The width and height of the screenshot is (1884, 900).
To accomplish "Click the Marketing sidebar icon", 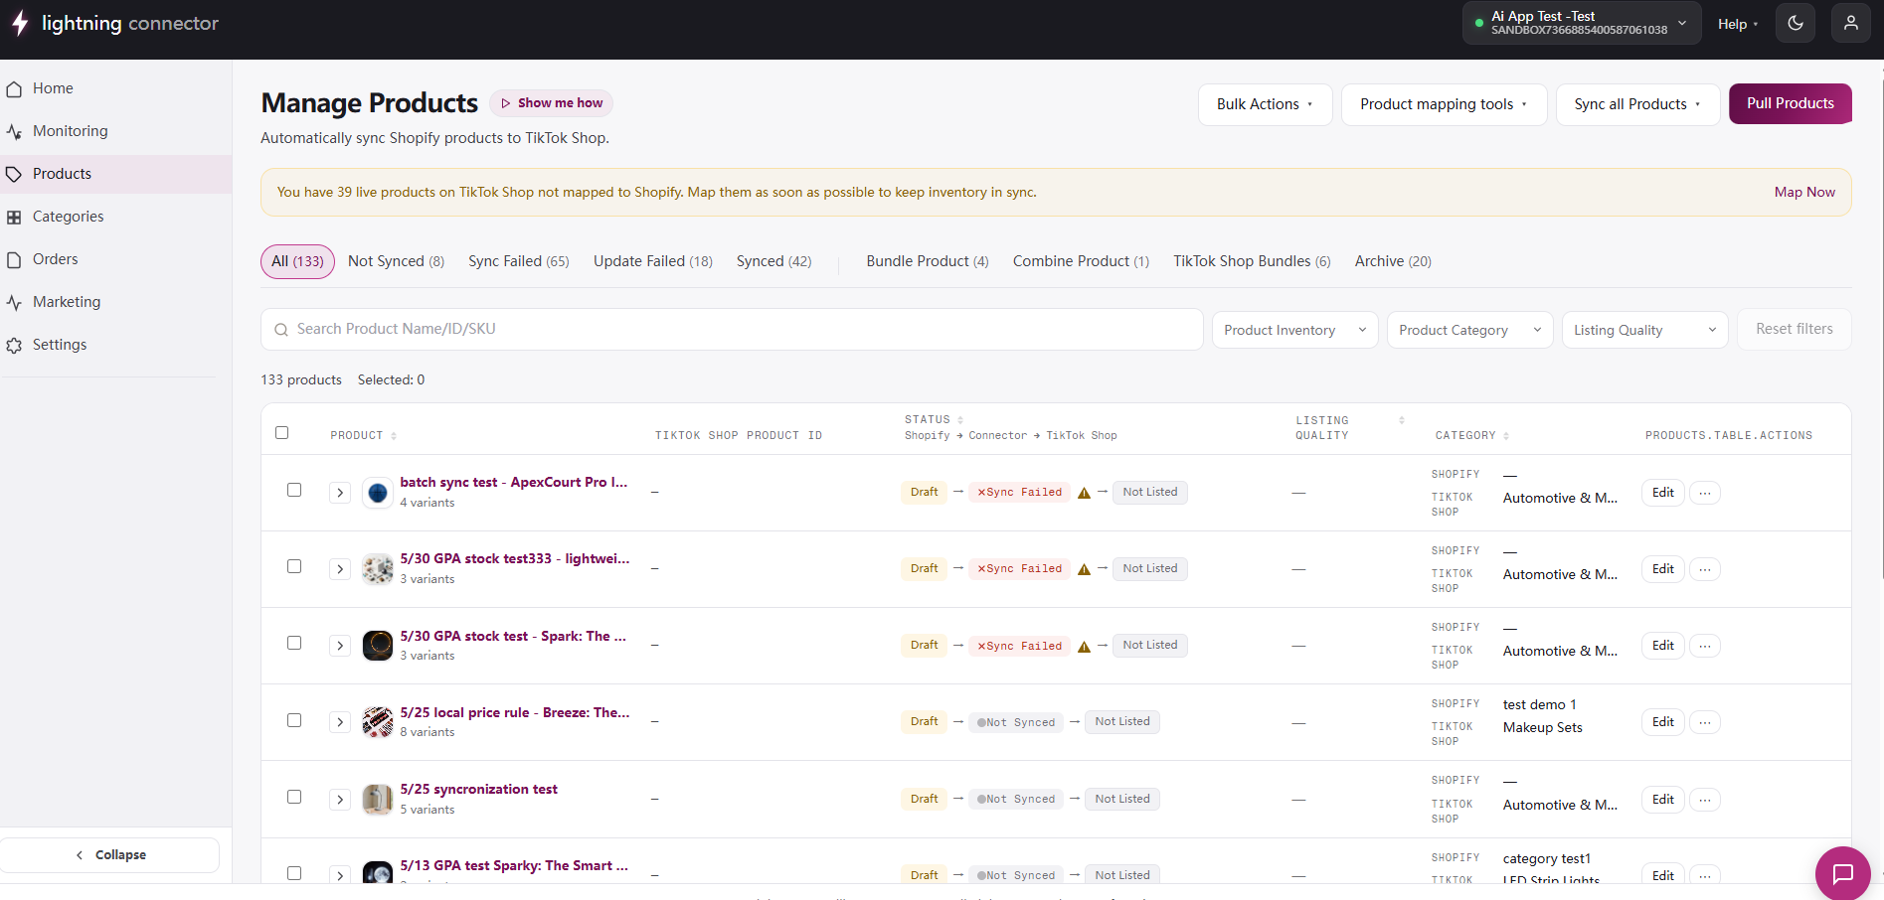I will 14,302.
